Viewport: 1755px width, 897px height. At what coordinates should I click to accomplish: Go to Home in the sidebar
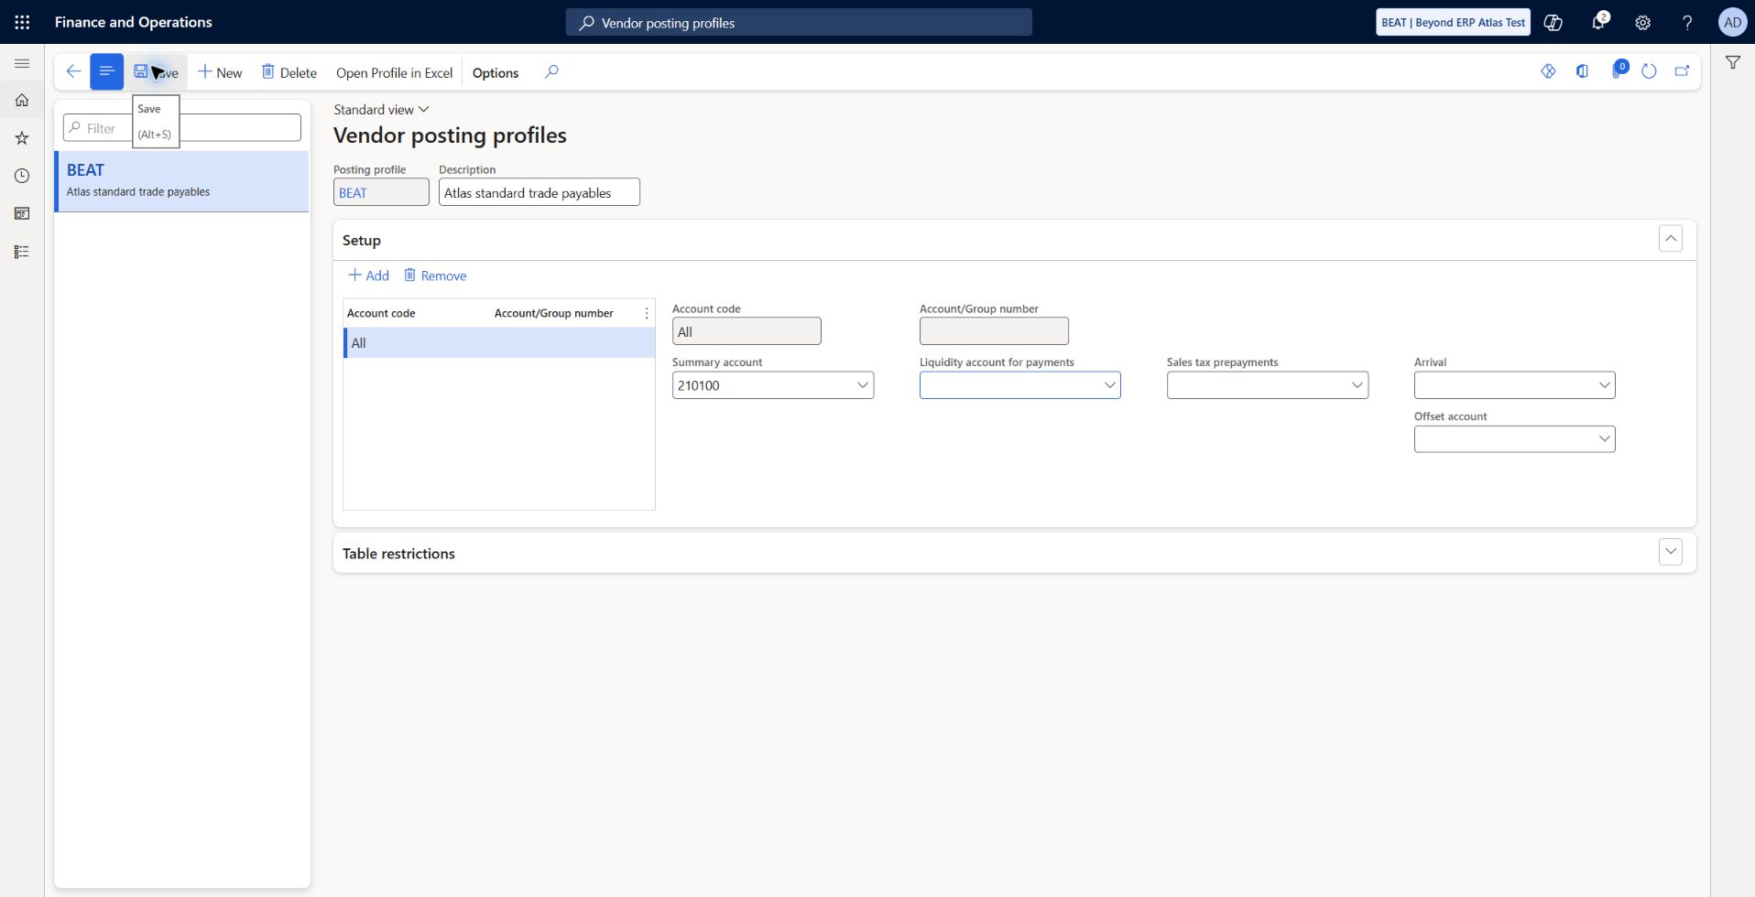(22, 101)
